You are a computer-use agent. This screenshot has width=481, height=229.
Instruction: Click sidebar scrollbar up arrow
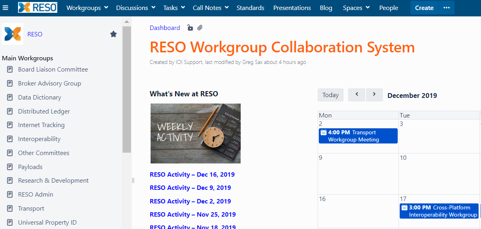pyautogui.click(x=127, y=22)
